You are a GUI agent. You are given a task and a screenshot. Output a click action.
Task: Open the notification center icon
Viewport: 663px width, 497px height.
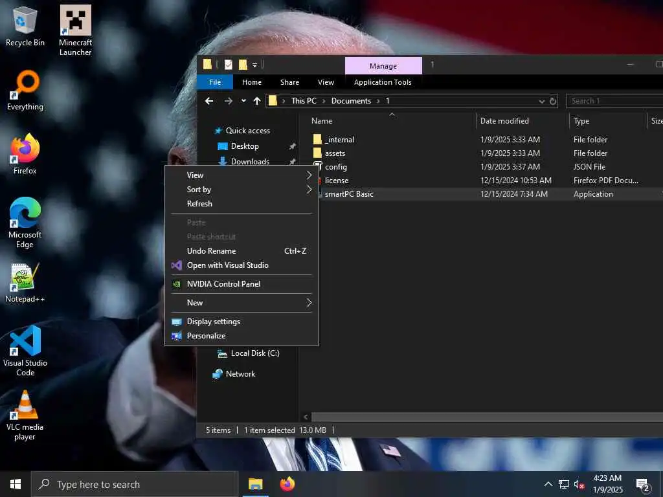click(x=643, y=484)
